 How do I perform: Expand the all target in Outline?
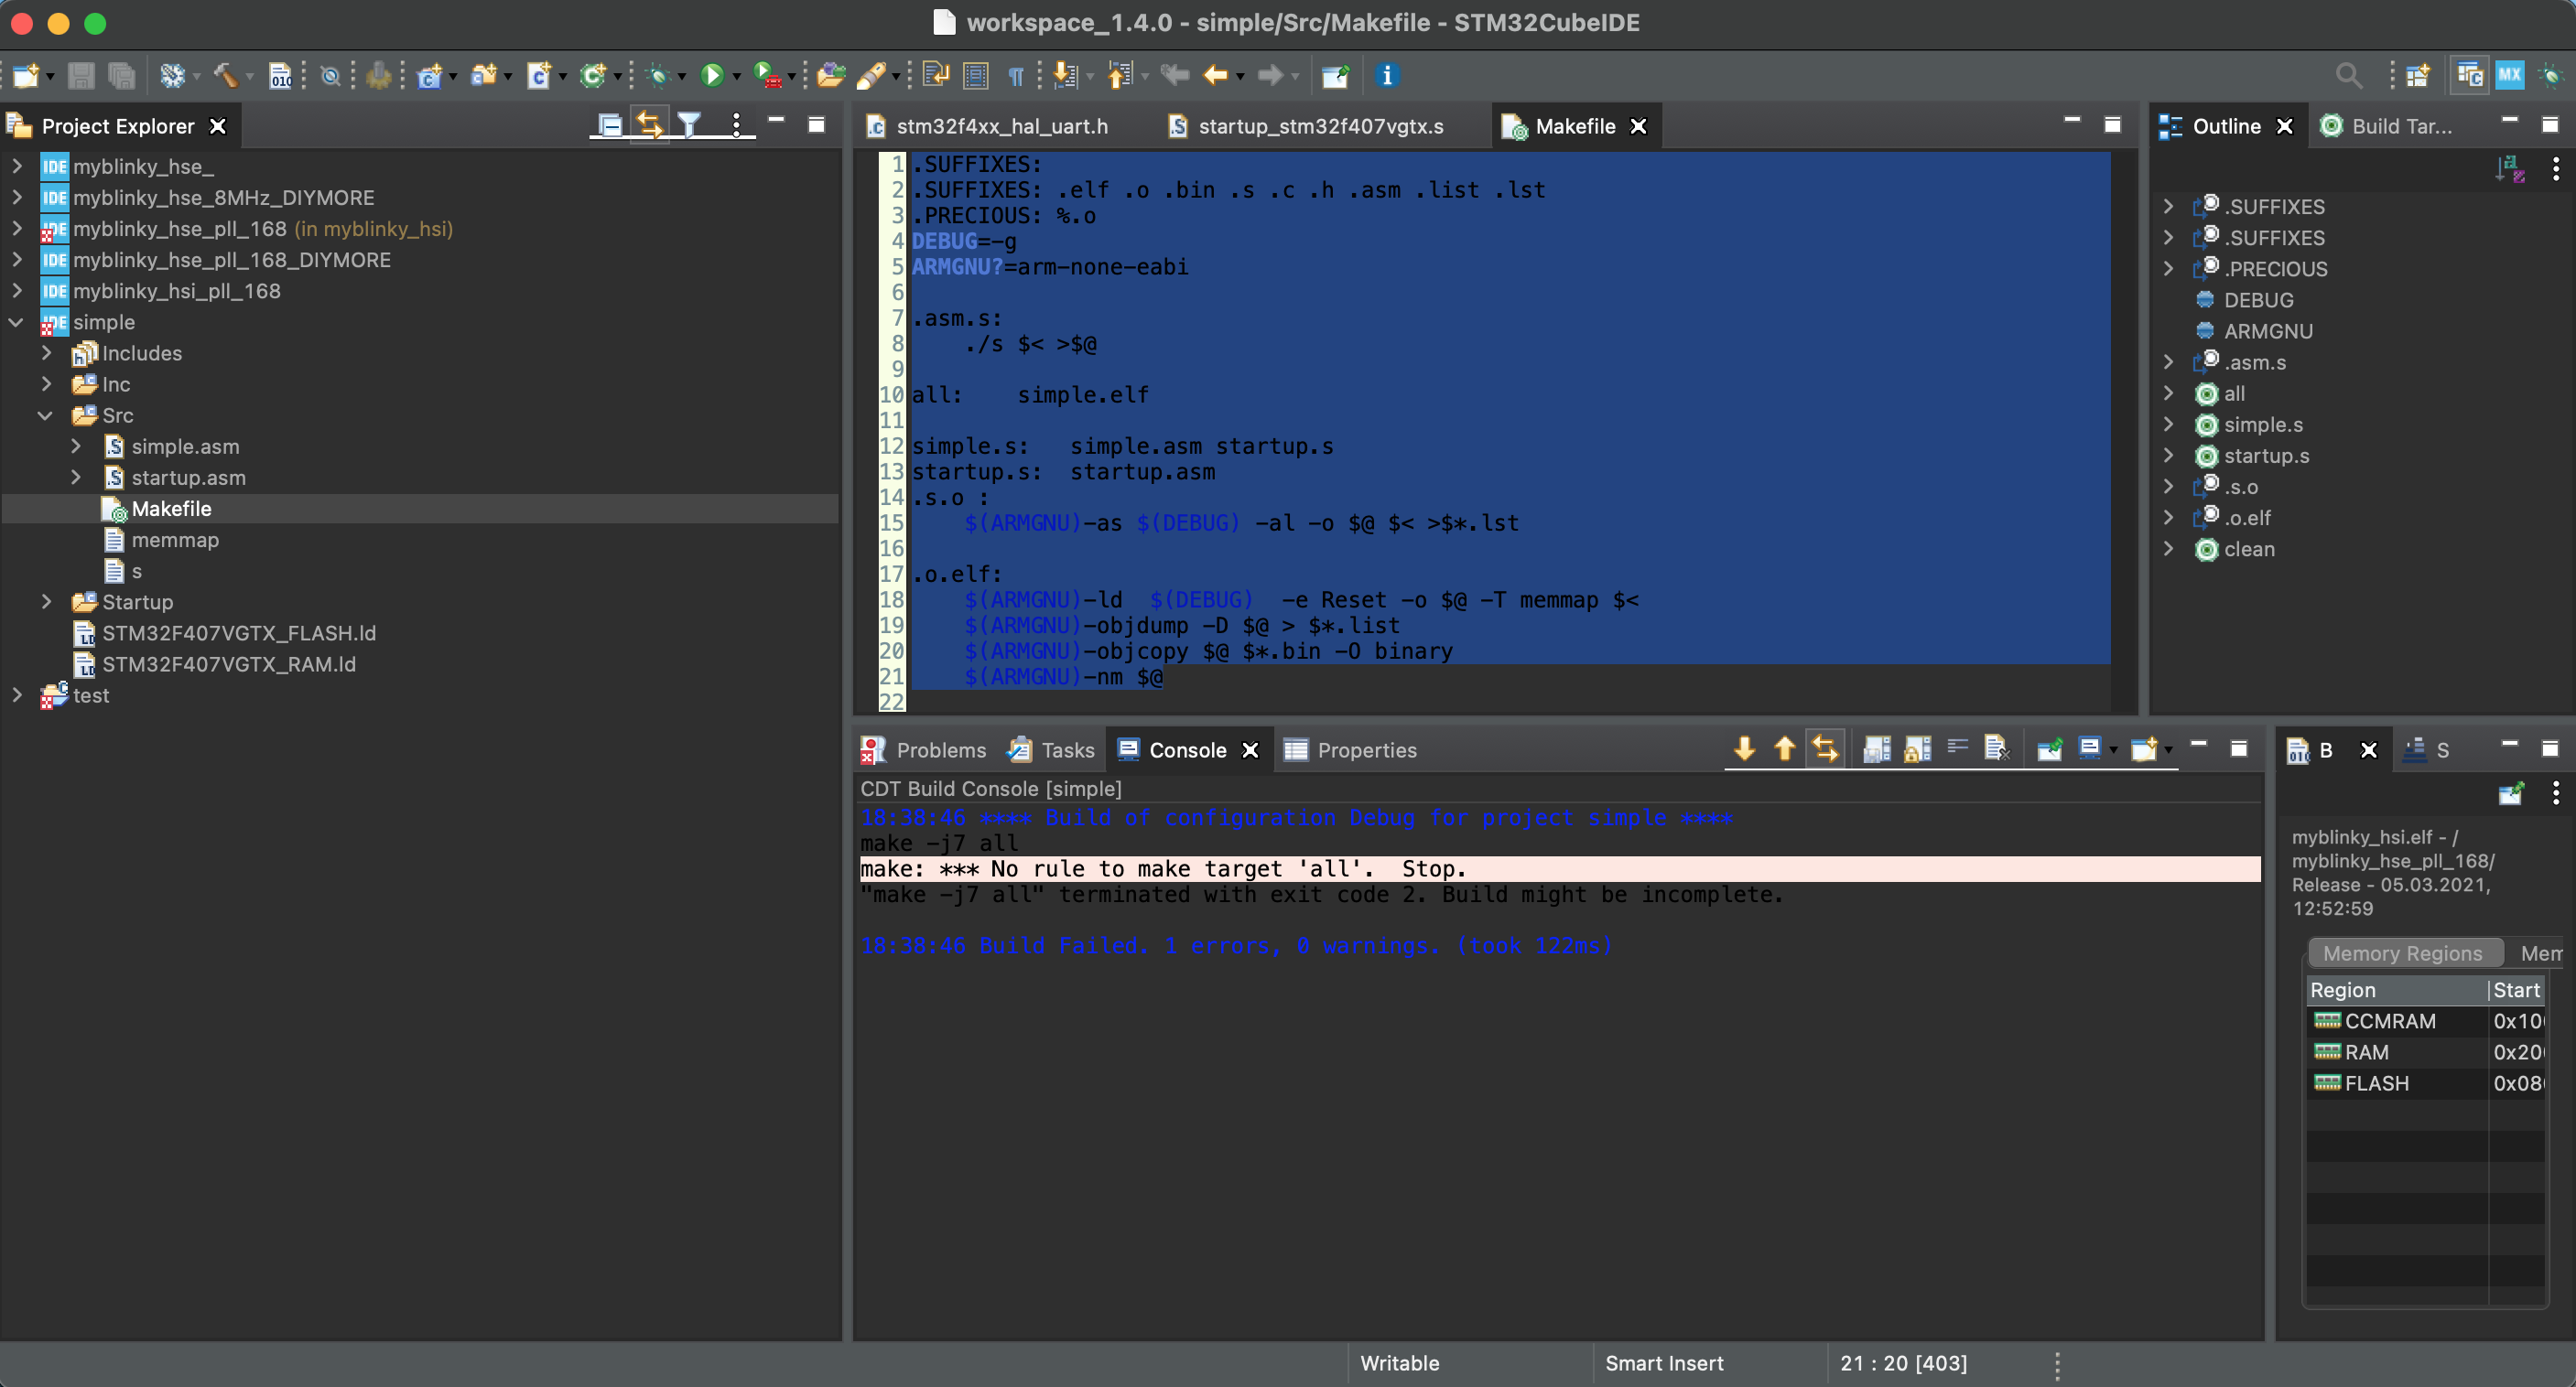coord(2168,392)
